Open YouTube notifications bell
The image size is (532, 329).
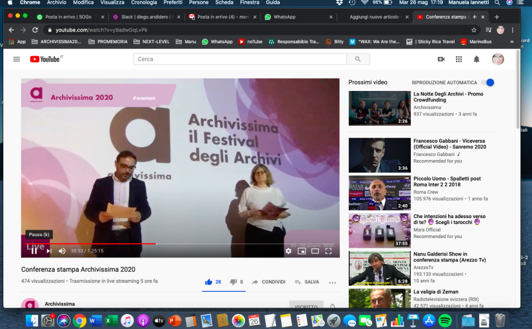coord(477,59)
